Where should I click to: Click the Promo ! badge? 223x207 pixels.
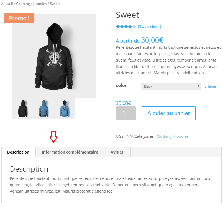point(19,18)
